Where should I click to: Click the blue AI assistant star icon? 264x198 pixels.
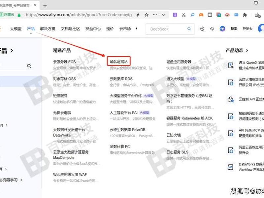222,29
